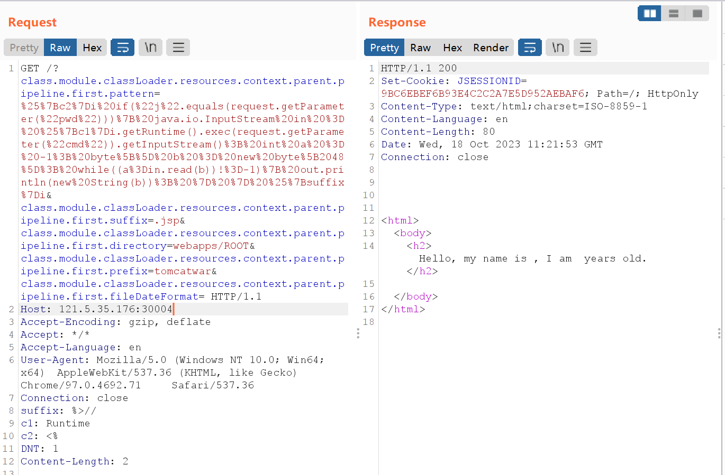Screen dimensions: 725x475
Task: Open the Response Hex tab
Action: click(x=452, y=48)
